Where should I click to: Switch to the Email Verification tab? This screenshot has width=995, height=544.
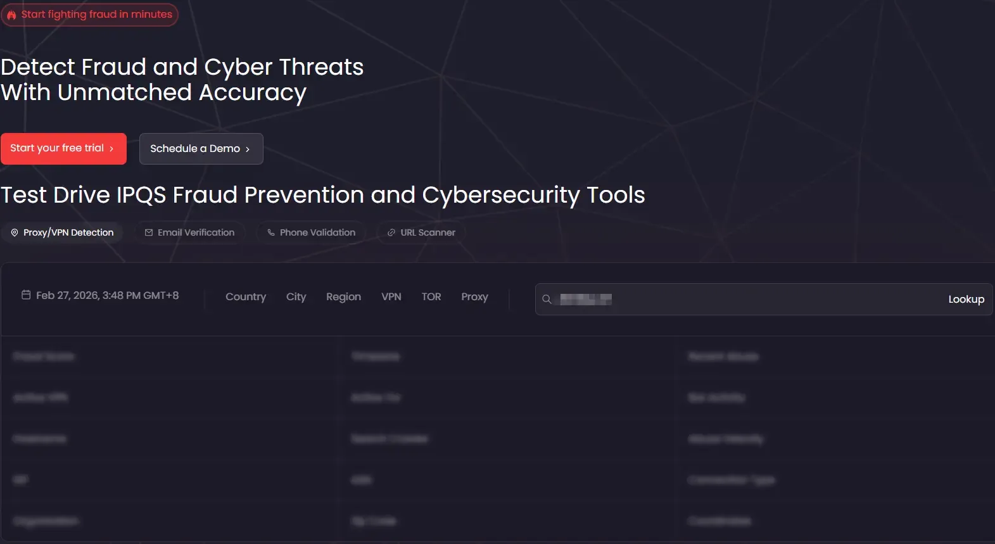click(190, 233)
